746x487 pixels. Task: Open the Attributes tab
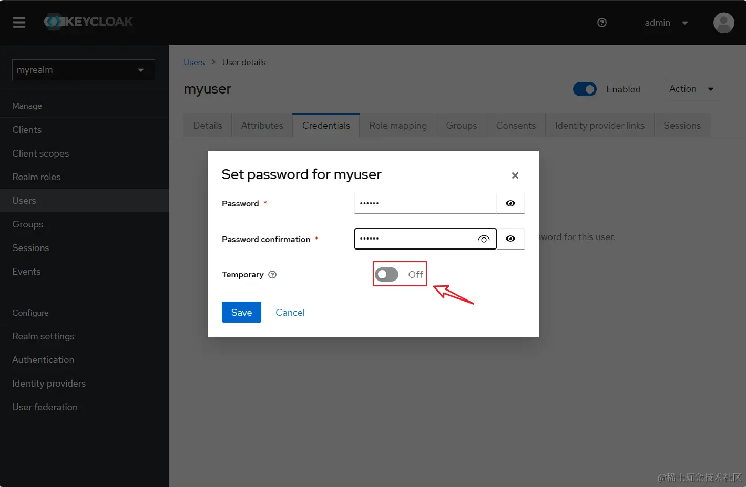pos(262,126)
